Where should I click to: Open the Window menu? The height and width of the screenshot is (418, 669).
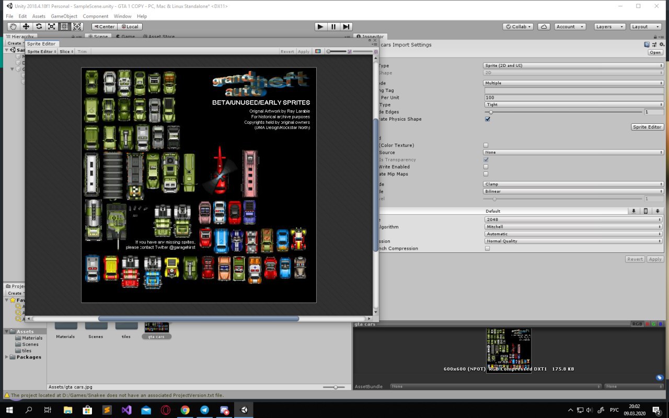tap(122, 16)
